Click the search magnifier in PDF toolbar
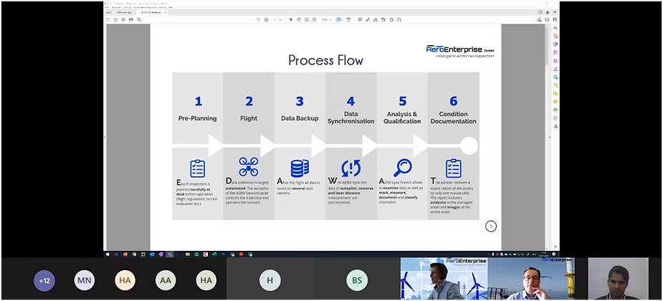 coord(138,19)
